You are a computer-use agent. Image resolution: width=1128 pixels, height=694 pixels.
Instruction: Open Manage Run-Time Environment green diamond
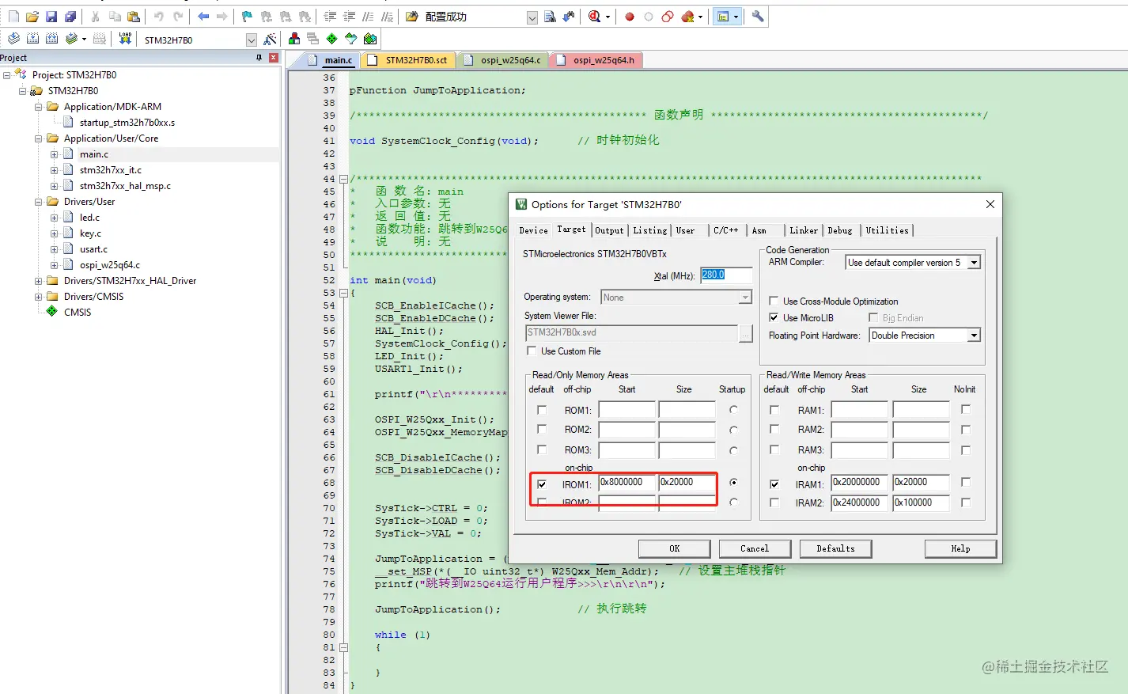click(x=331, y=39)
